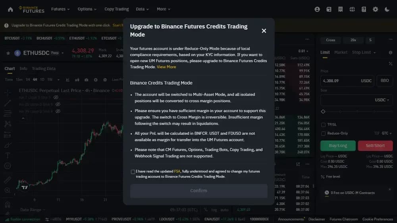Favorite ETHUSDC with the star icon
Viewport: 397px width, 223px height.
[x=8, y=53]
